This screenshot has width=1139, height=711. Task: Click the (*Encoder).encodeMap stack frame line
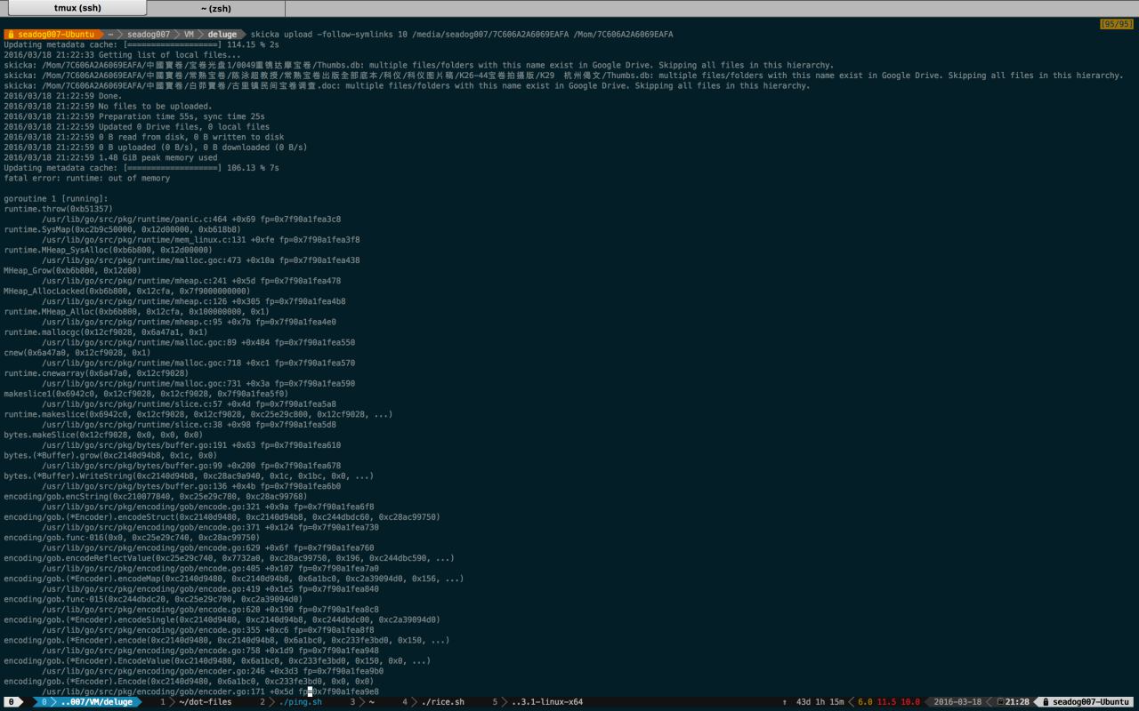[233, 579]
